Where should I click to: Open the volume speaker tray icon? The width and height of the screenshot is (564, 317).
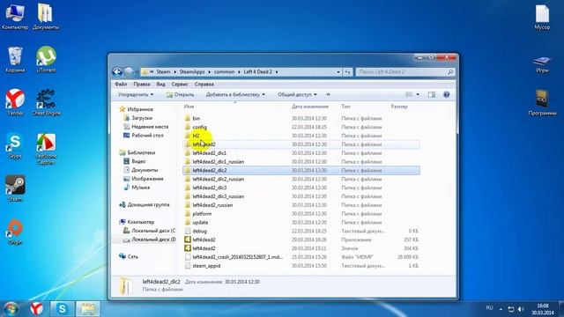tap(521, 309)
